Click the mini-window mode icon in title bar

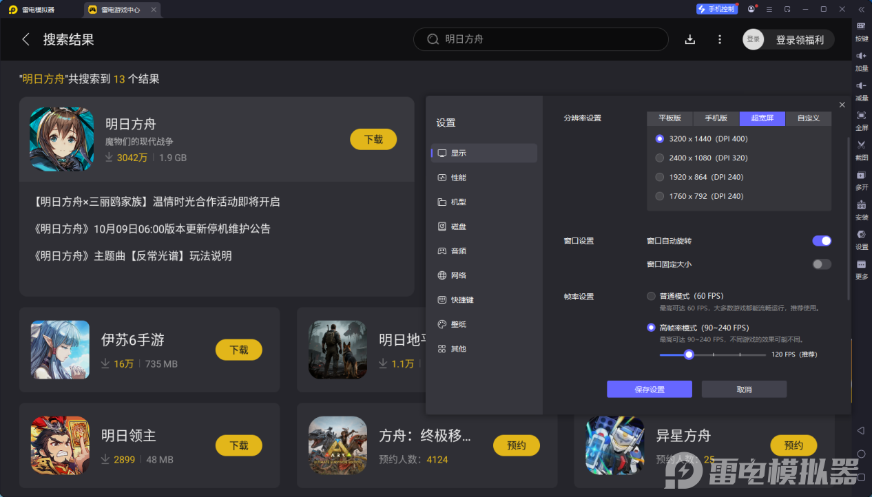tap(787, 9)
